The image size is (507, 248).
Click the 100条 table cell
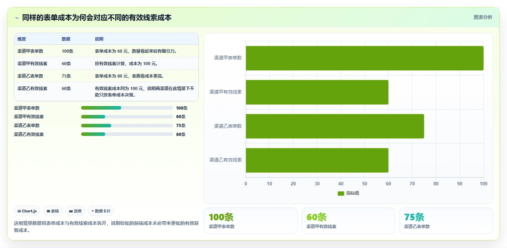point(68,51)
